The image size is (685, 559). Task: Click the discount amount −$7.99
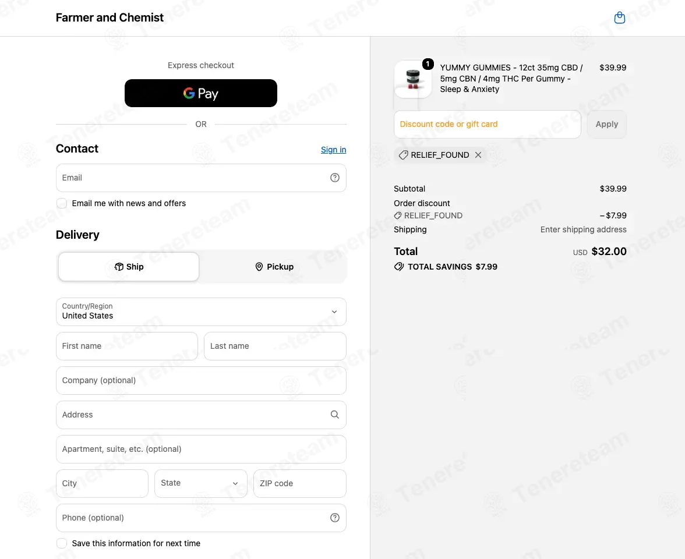click(613, 215)
